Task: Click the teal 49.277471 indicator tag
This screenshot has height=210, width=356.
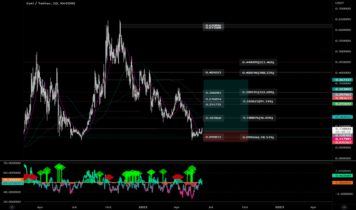Action: click(13, 183)
